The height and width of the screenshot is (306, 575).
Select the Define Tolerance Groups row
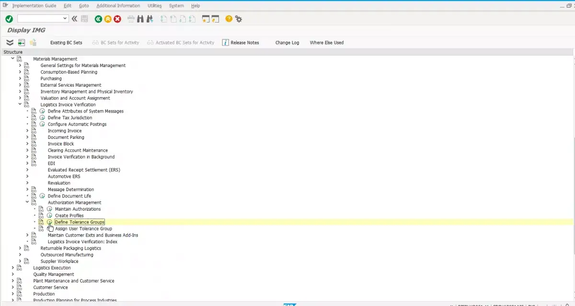80,222
